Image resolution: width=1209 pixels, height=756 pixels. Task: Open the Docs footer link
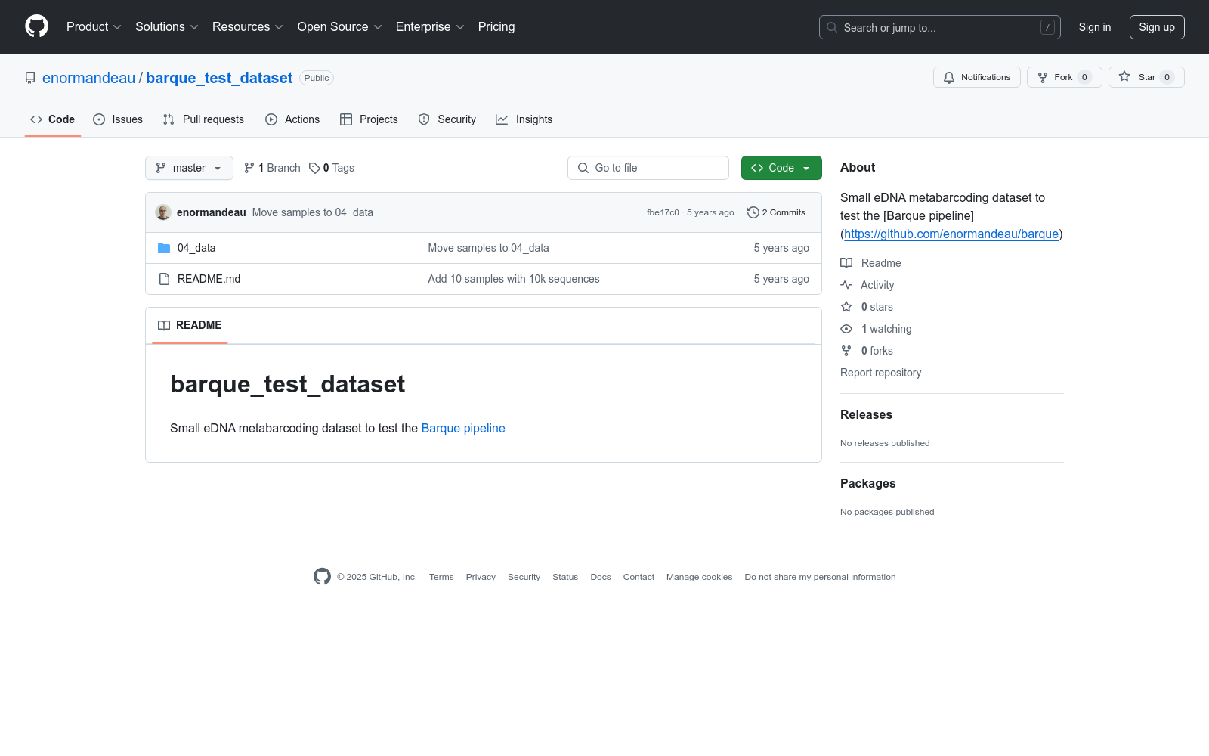pyautogui.click(x=601, y=577)
